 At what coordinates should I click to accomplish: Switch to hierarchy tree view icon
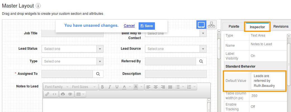pos(211,25)
